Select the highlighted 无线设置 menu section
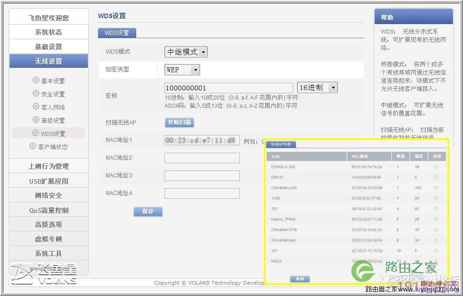This screenshot has height=296, width=463. pos(49,61)
